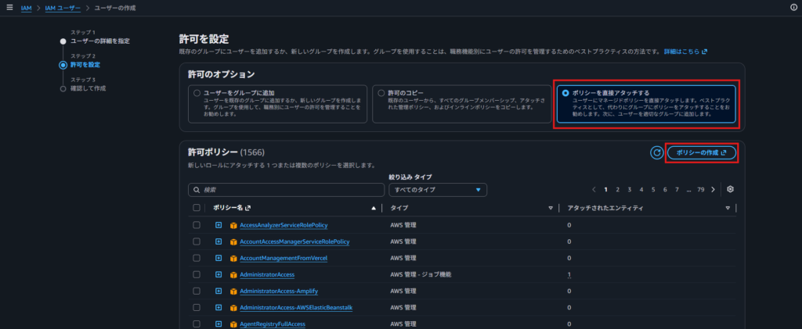Image resolution: width=802 pixels, height=329 pixels.
Task: Click orange policy icon for AdministratorAccess-Amplify
Action: (233, 291)
